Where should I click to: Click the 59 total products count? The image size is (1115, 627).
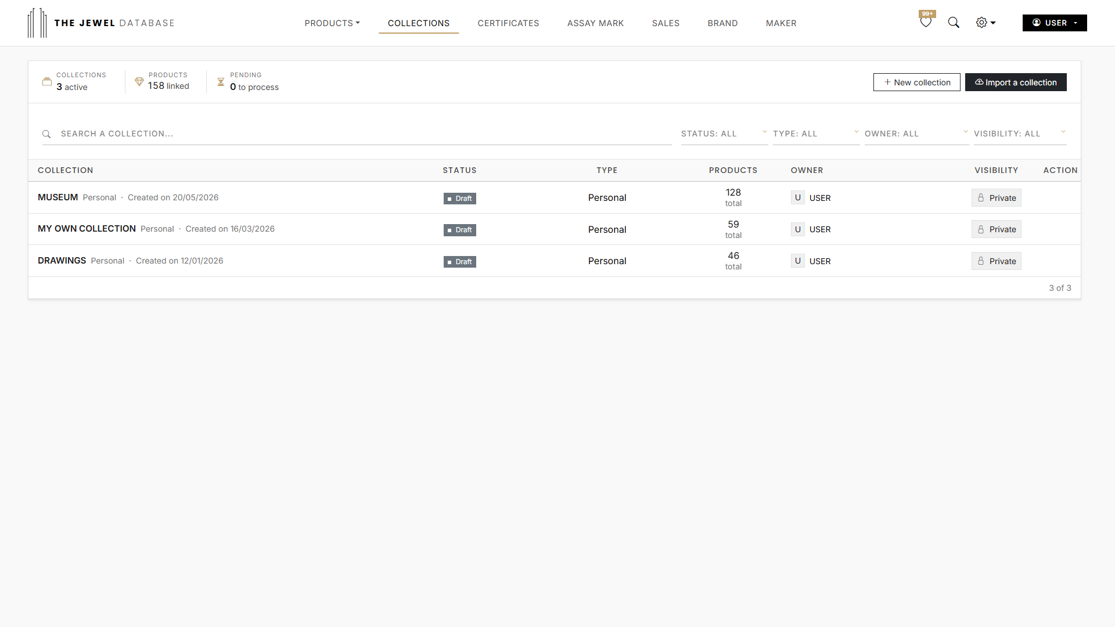pyautogui.click(x=733, y=229)
